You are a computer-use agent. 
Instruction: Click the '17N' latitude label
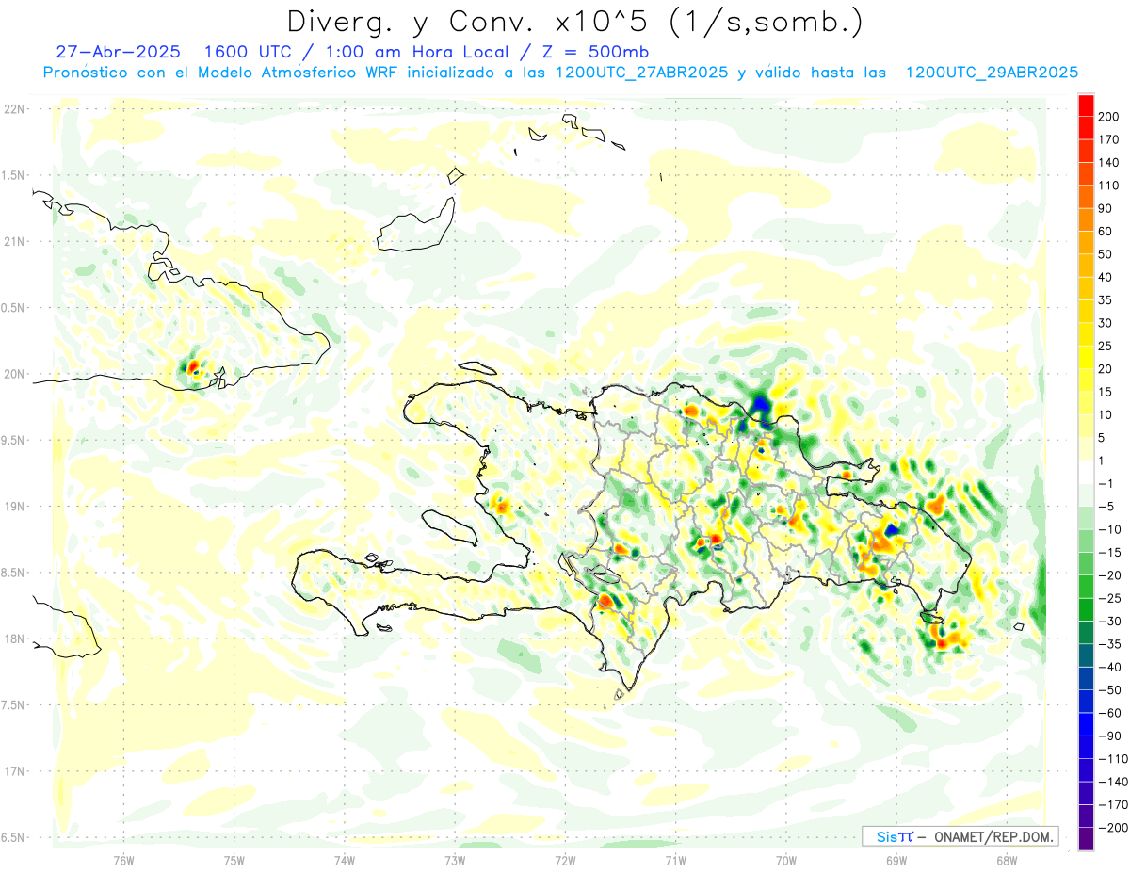click(x=14, y=771)
